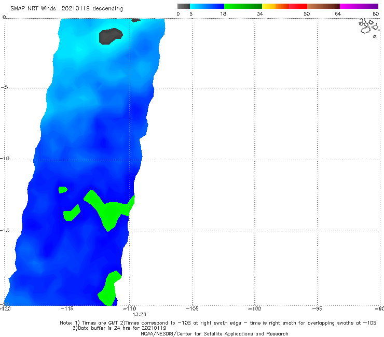
Task: Click the green wind patch at the swath bottom
Action: point(109,288)
